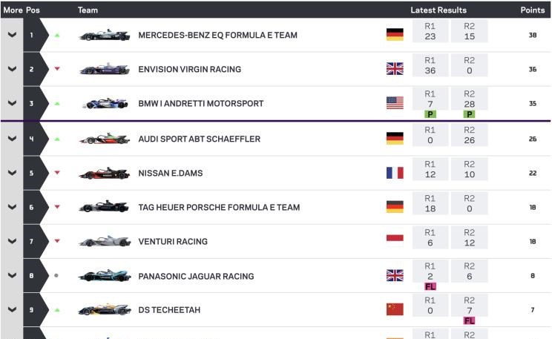552x339 pixels.
Task: Open the BMW i Andretti row chevron
Action: [12, 103]
